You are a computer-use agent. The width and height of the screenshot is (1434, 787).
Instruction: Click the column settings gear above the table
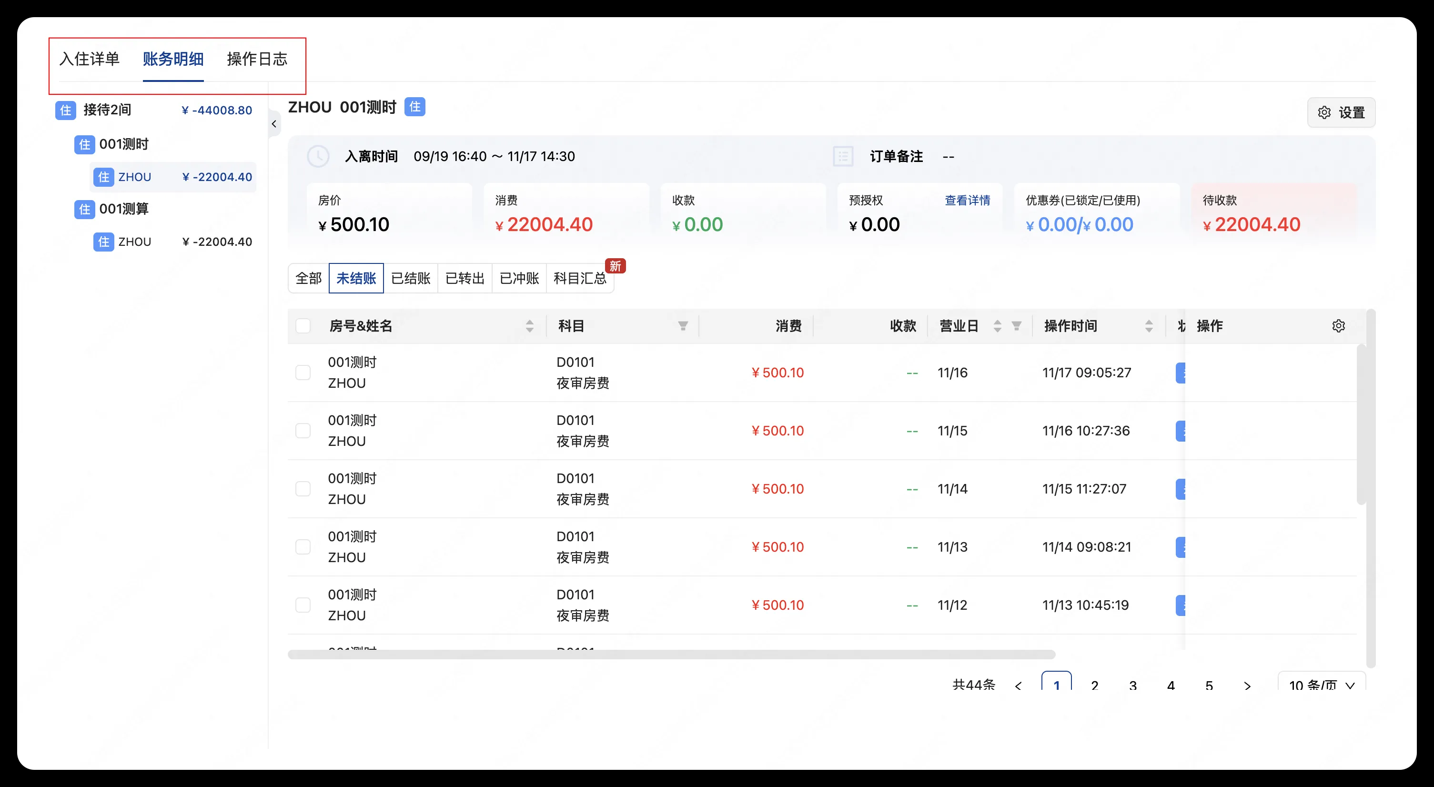(x=1339, y=325)
